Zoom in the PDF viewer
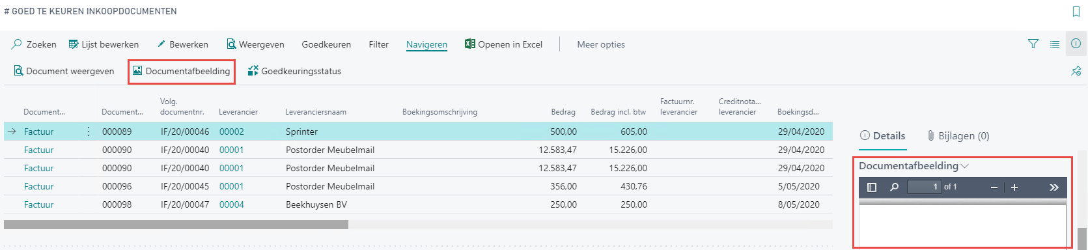1088x250 pixels. 1014,187
